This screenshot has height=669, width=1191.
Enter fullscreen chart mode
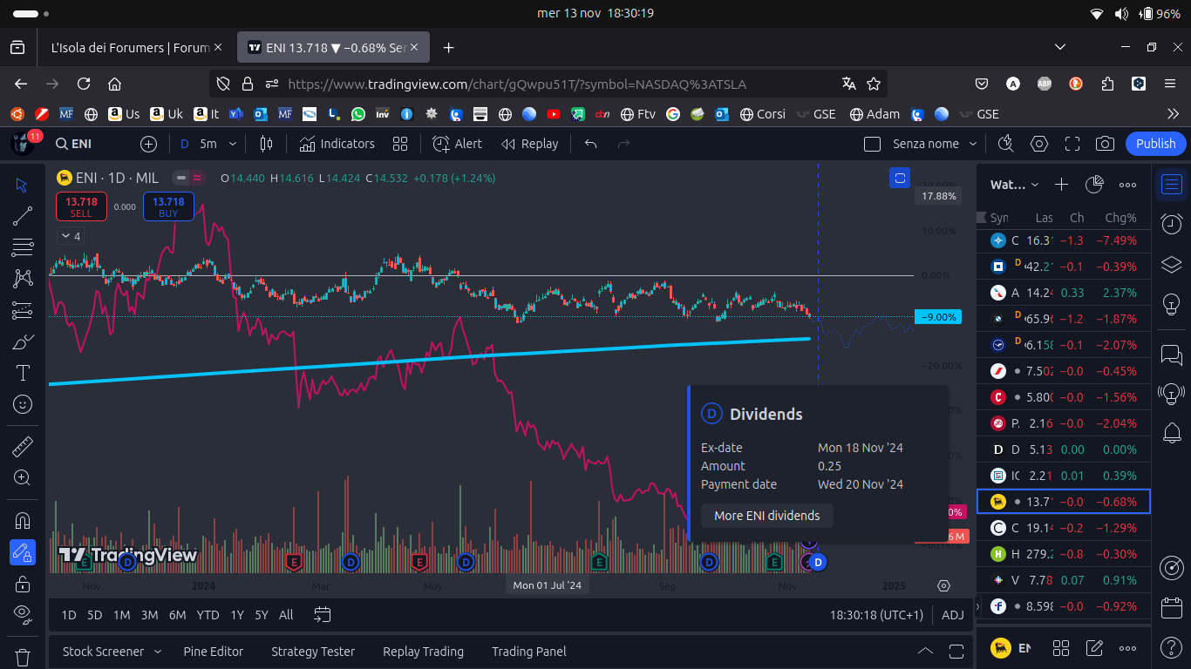1072,144
